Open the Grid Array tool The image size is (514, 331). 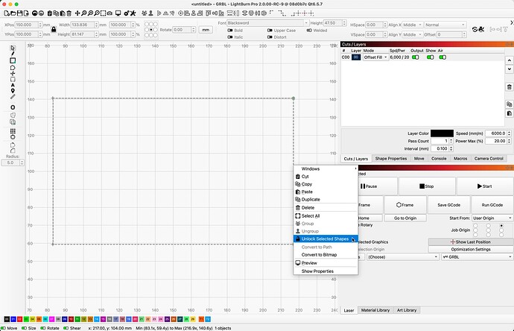tap(13, 131)
